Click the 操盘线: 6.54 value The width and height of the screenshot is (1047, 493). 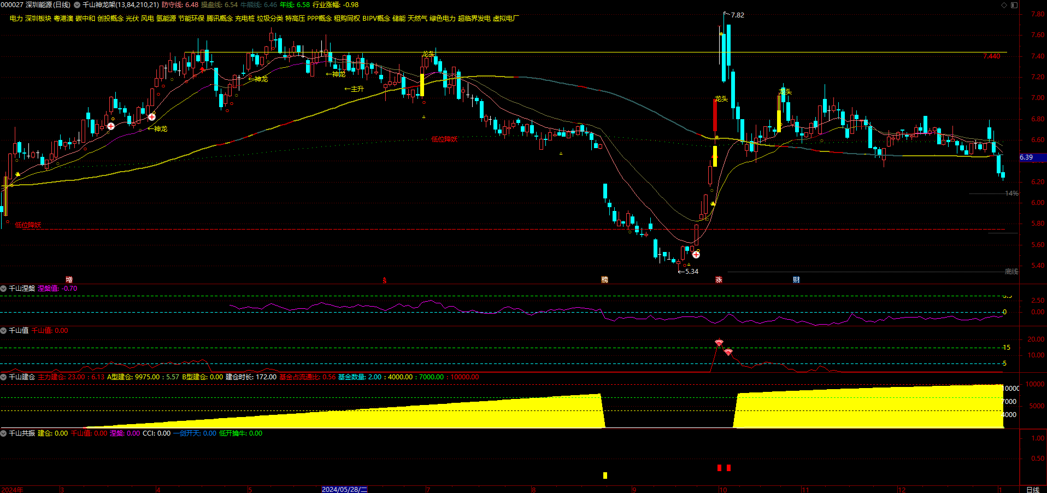click(219, 5)
